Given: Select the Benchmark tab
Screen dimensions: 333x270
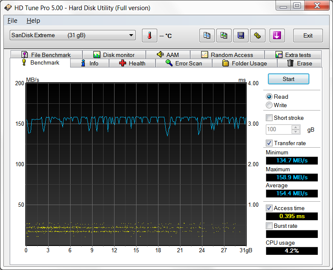Looking at the screenshot, I should (40, 63).
